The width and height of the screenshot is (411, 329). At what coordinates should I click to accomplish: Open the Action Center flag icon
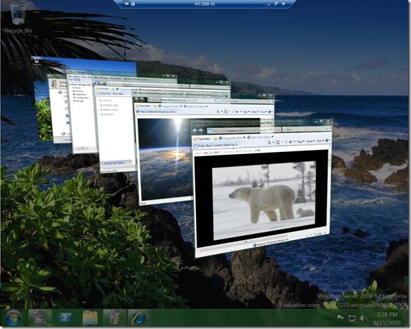341,319
